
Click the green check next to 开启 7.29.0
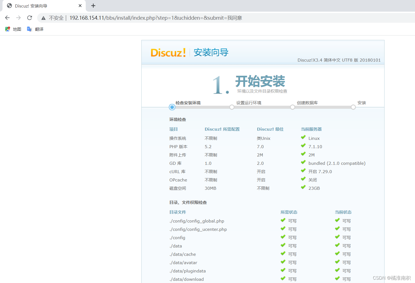click(x=303, y=170)
